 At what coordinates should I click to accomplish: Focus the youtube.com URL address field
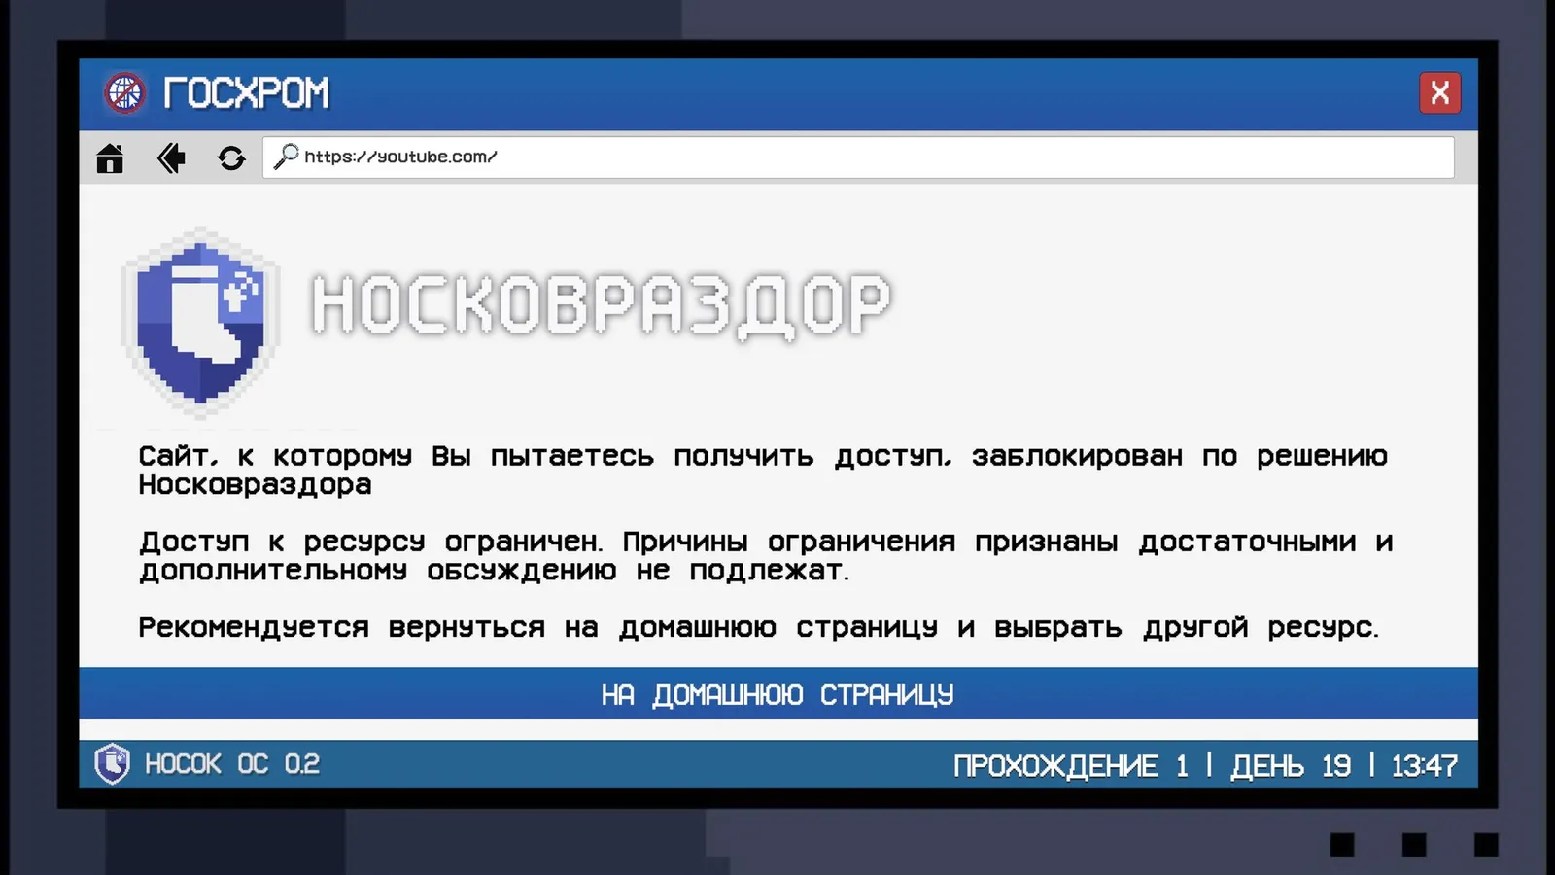[858, 157]
